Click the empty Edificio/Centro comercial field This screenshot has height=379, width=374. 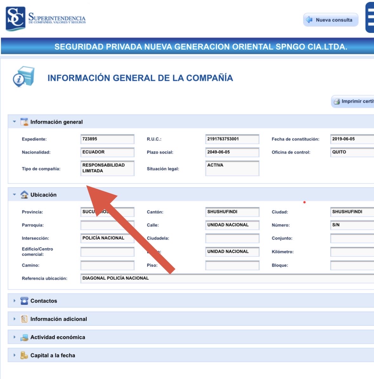point(108,252)
